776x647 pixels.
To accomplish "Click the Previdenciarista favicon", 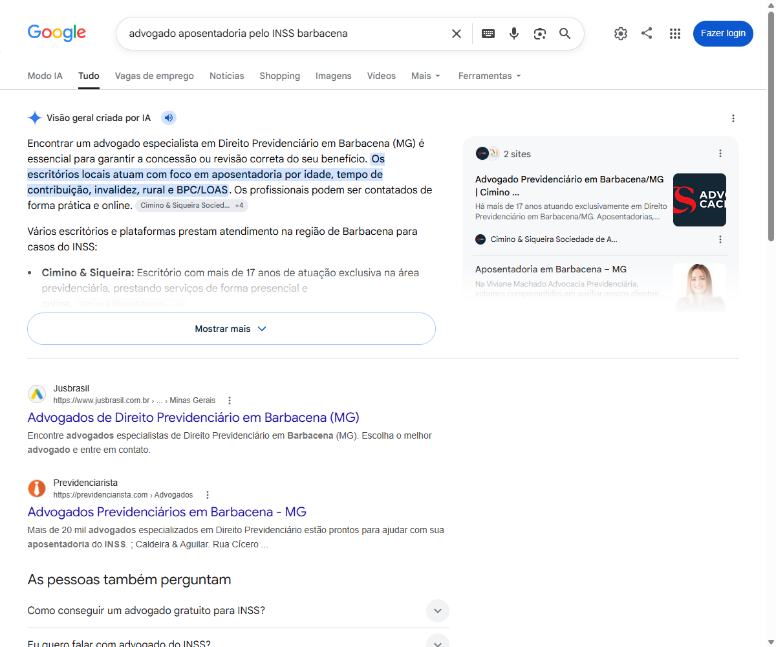I will 37,488.
